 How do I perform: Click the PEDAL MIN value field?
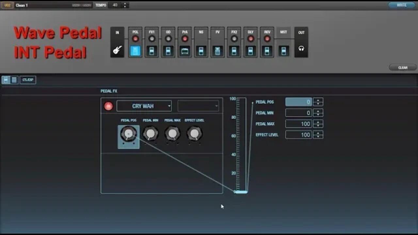(x=299, y=113)
